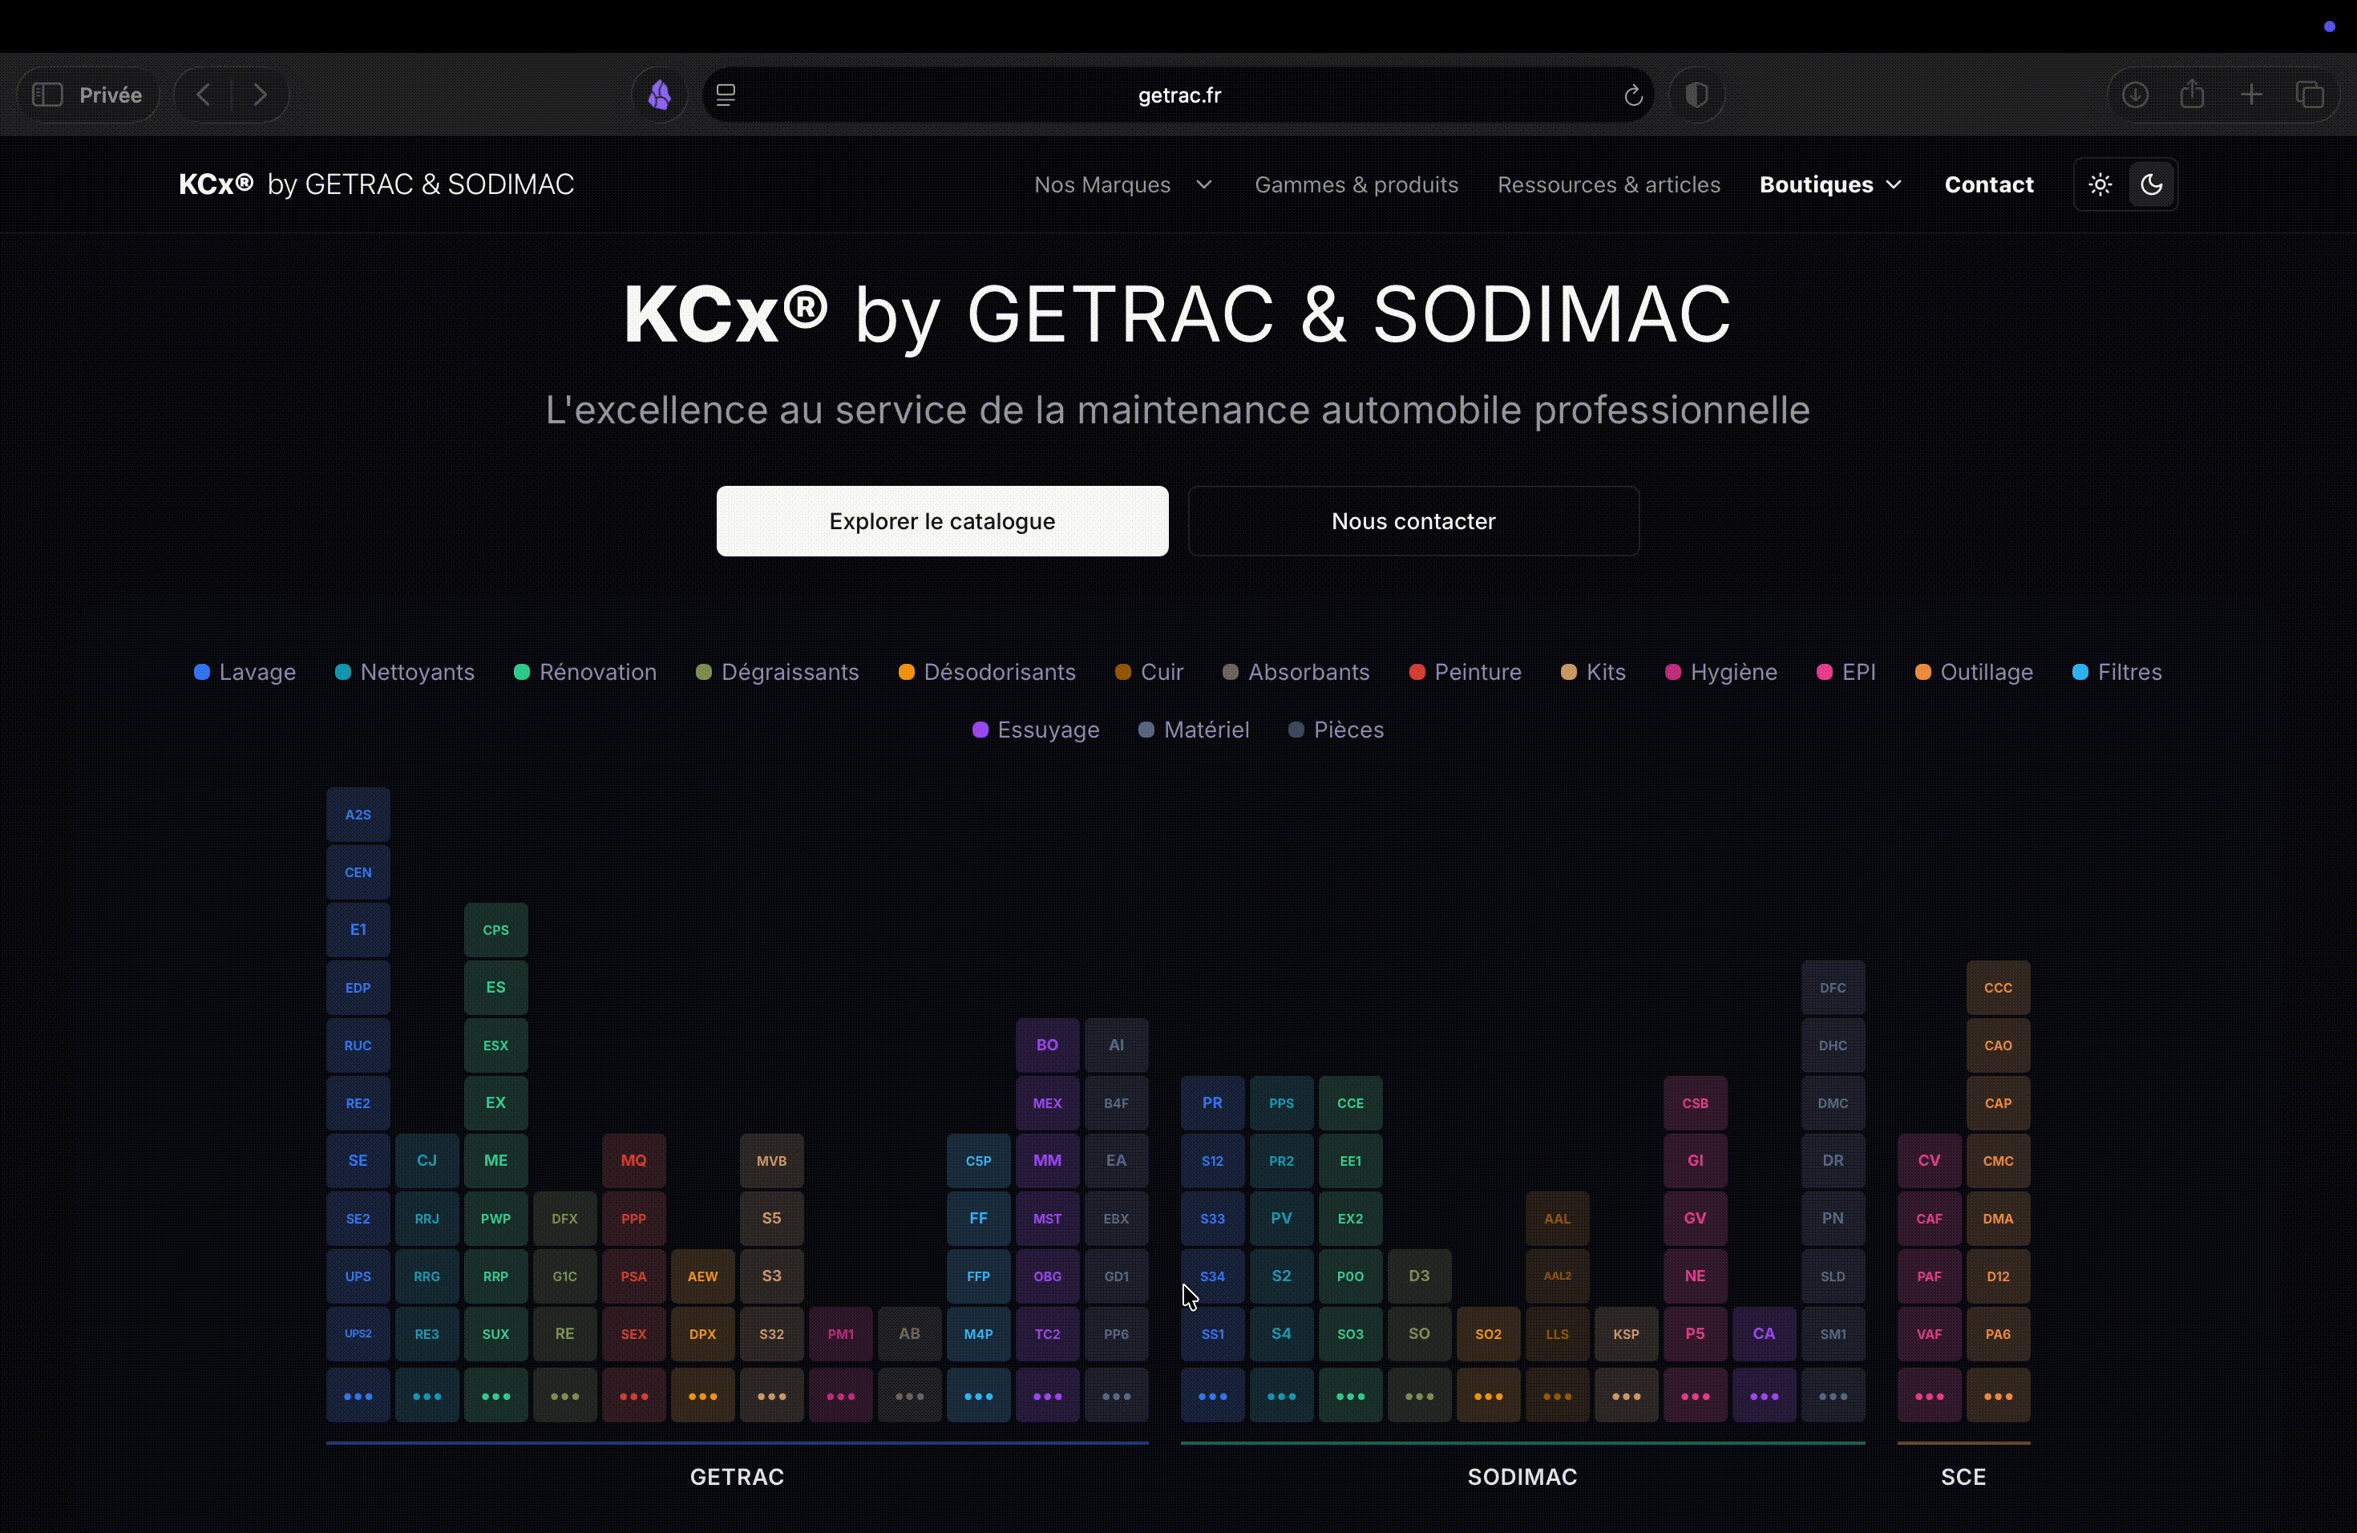
Task: Select the EPI legend entry
Action: coord(1846,673)
